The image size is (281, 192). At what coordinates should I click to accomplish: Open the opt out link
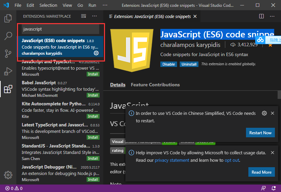point(232,160)
